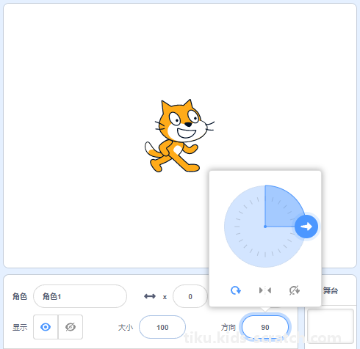This screenshot has height=349, width=360.
Task: Select the all-around rotation style icon
Action: 236,290
